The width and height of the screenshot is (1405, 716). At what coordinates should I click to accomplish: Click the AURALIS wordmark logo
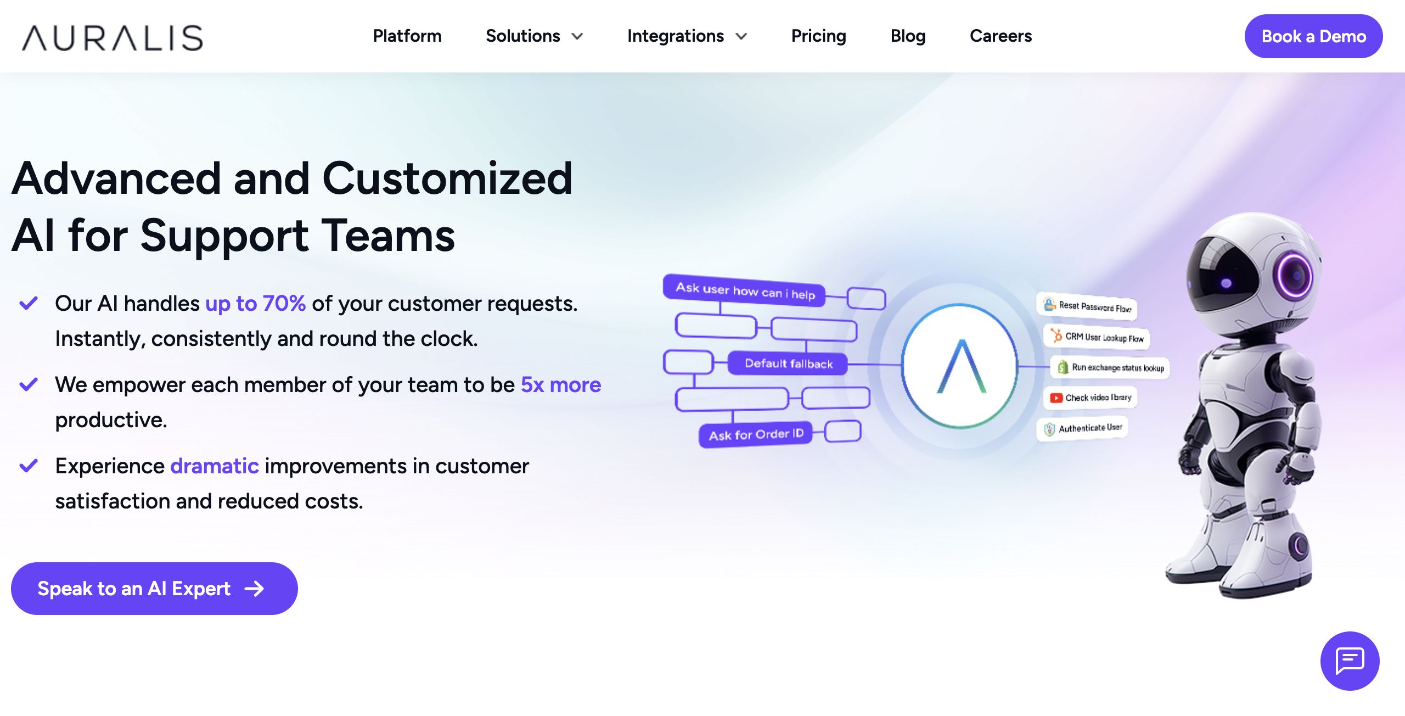(112, 37)
